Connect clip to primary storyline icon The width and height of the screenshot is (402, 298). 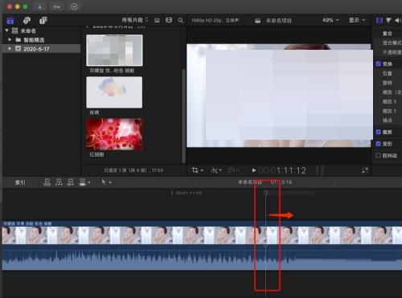(47, 182)
